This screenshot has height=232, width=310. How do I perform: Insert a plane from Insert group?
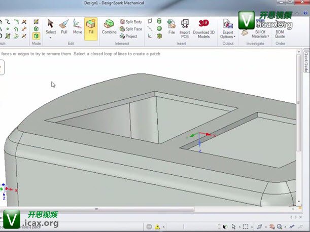(150, 21)
